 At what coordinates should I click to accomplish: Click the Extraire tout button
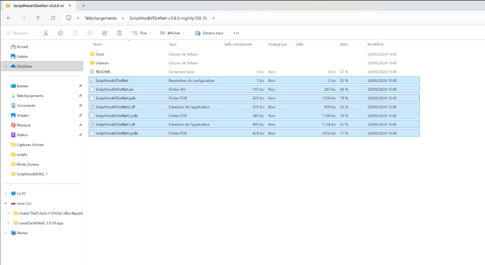[209, 33]
